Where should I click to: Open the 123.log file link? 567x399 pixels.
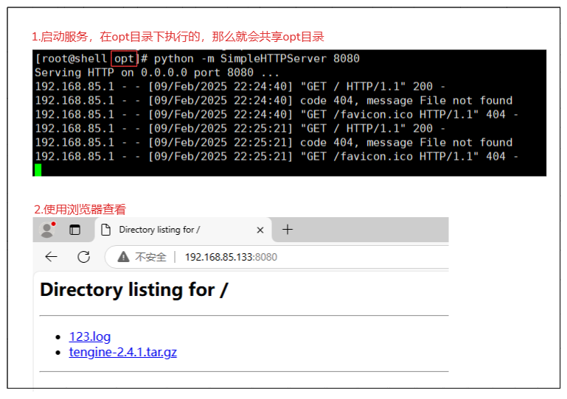pyautogui.click(x=90, y=336)
